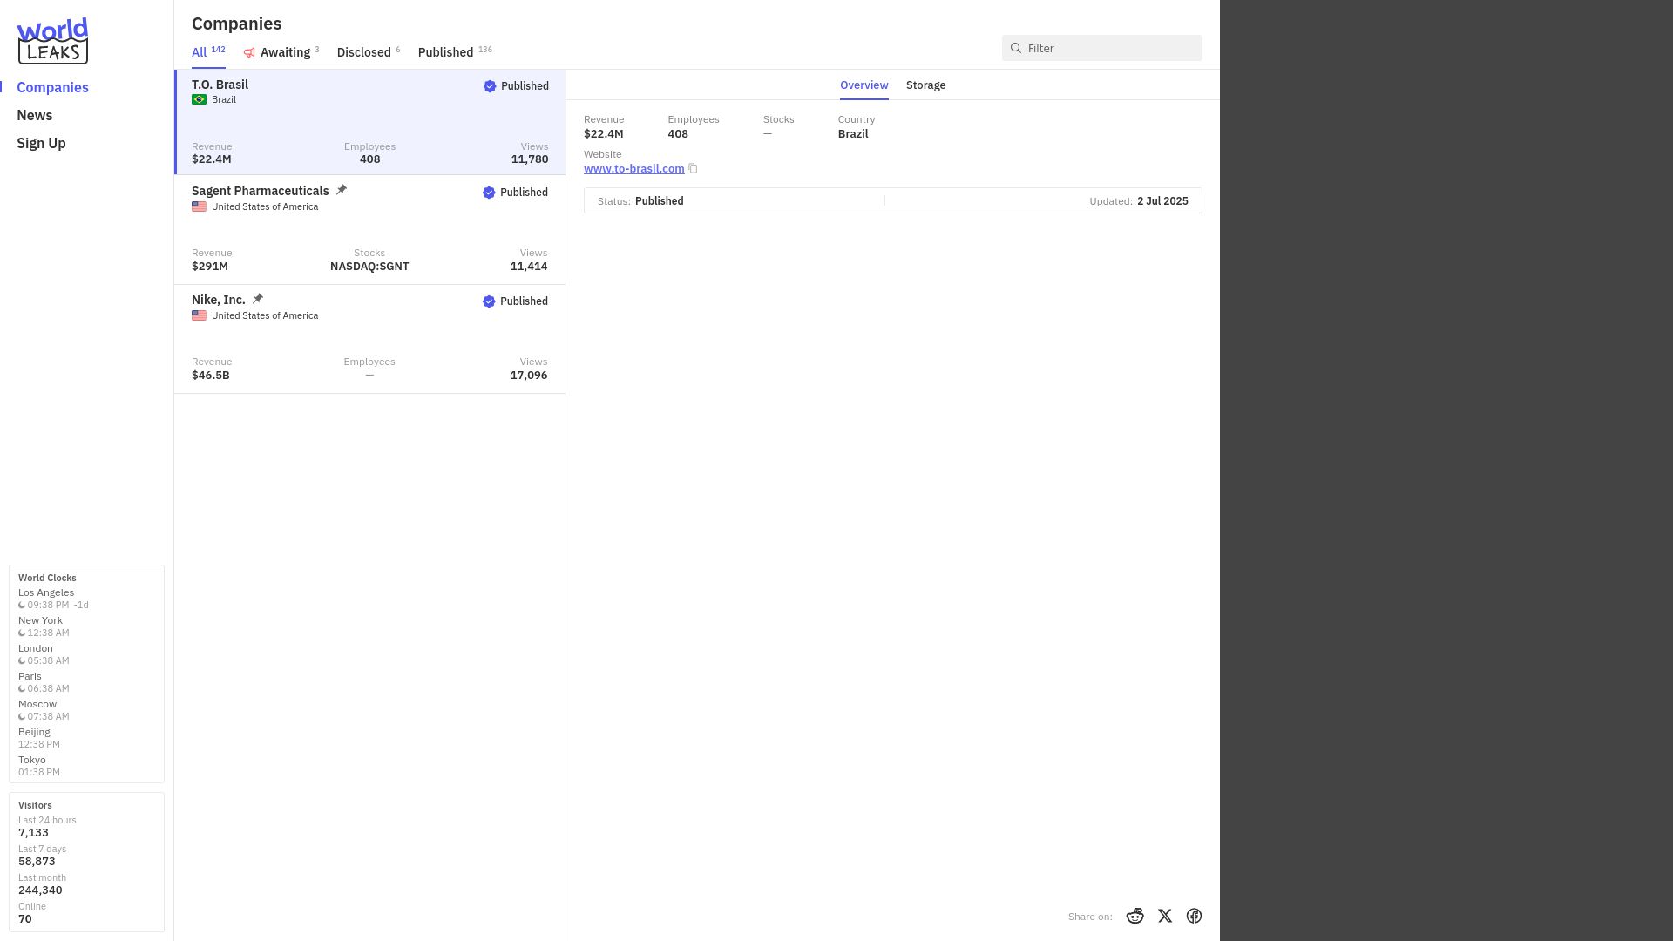This screenshot has height=941, width=1673.
Task: Click the Share on: label
Action: 1090,917
